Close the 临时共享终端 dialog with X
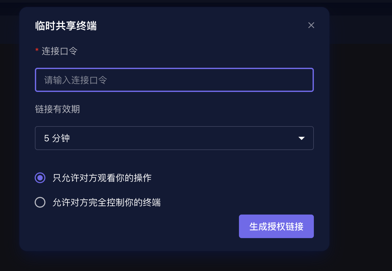The width and height of the screenshot is (392, 271). [311, 25]
